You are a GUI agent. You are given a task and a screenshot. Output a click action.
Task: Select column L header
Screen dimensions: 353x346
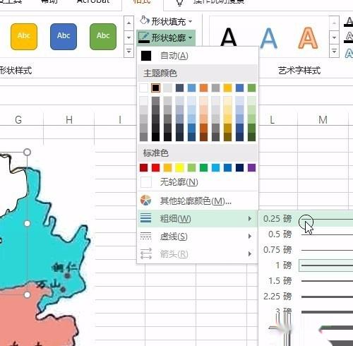click(272, 120)
